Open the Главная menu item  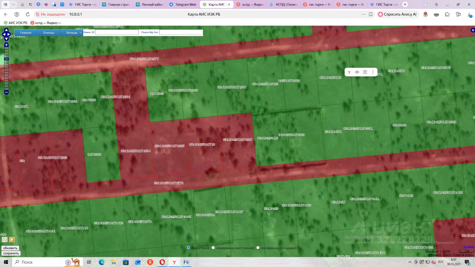click(26, 33)
